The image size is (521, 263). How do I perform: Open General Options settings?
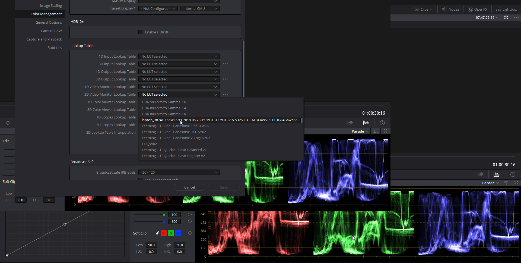point(49,22)
